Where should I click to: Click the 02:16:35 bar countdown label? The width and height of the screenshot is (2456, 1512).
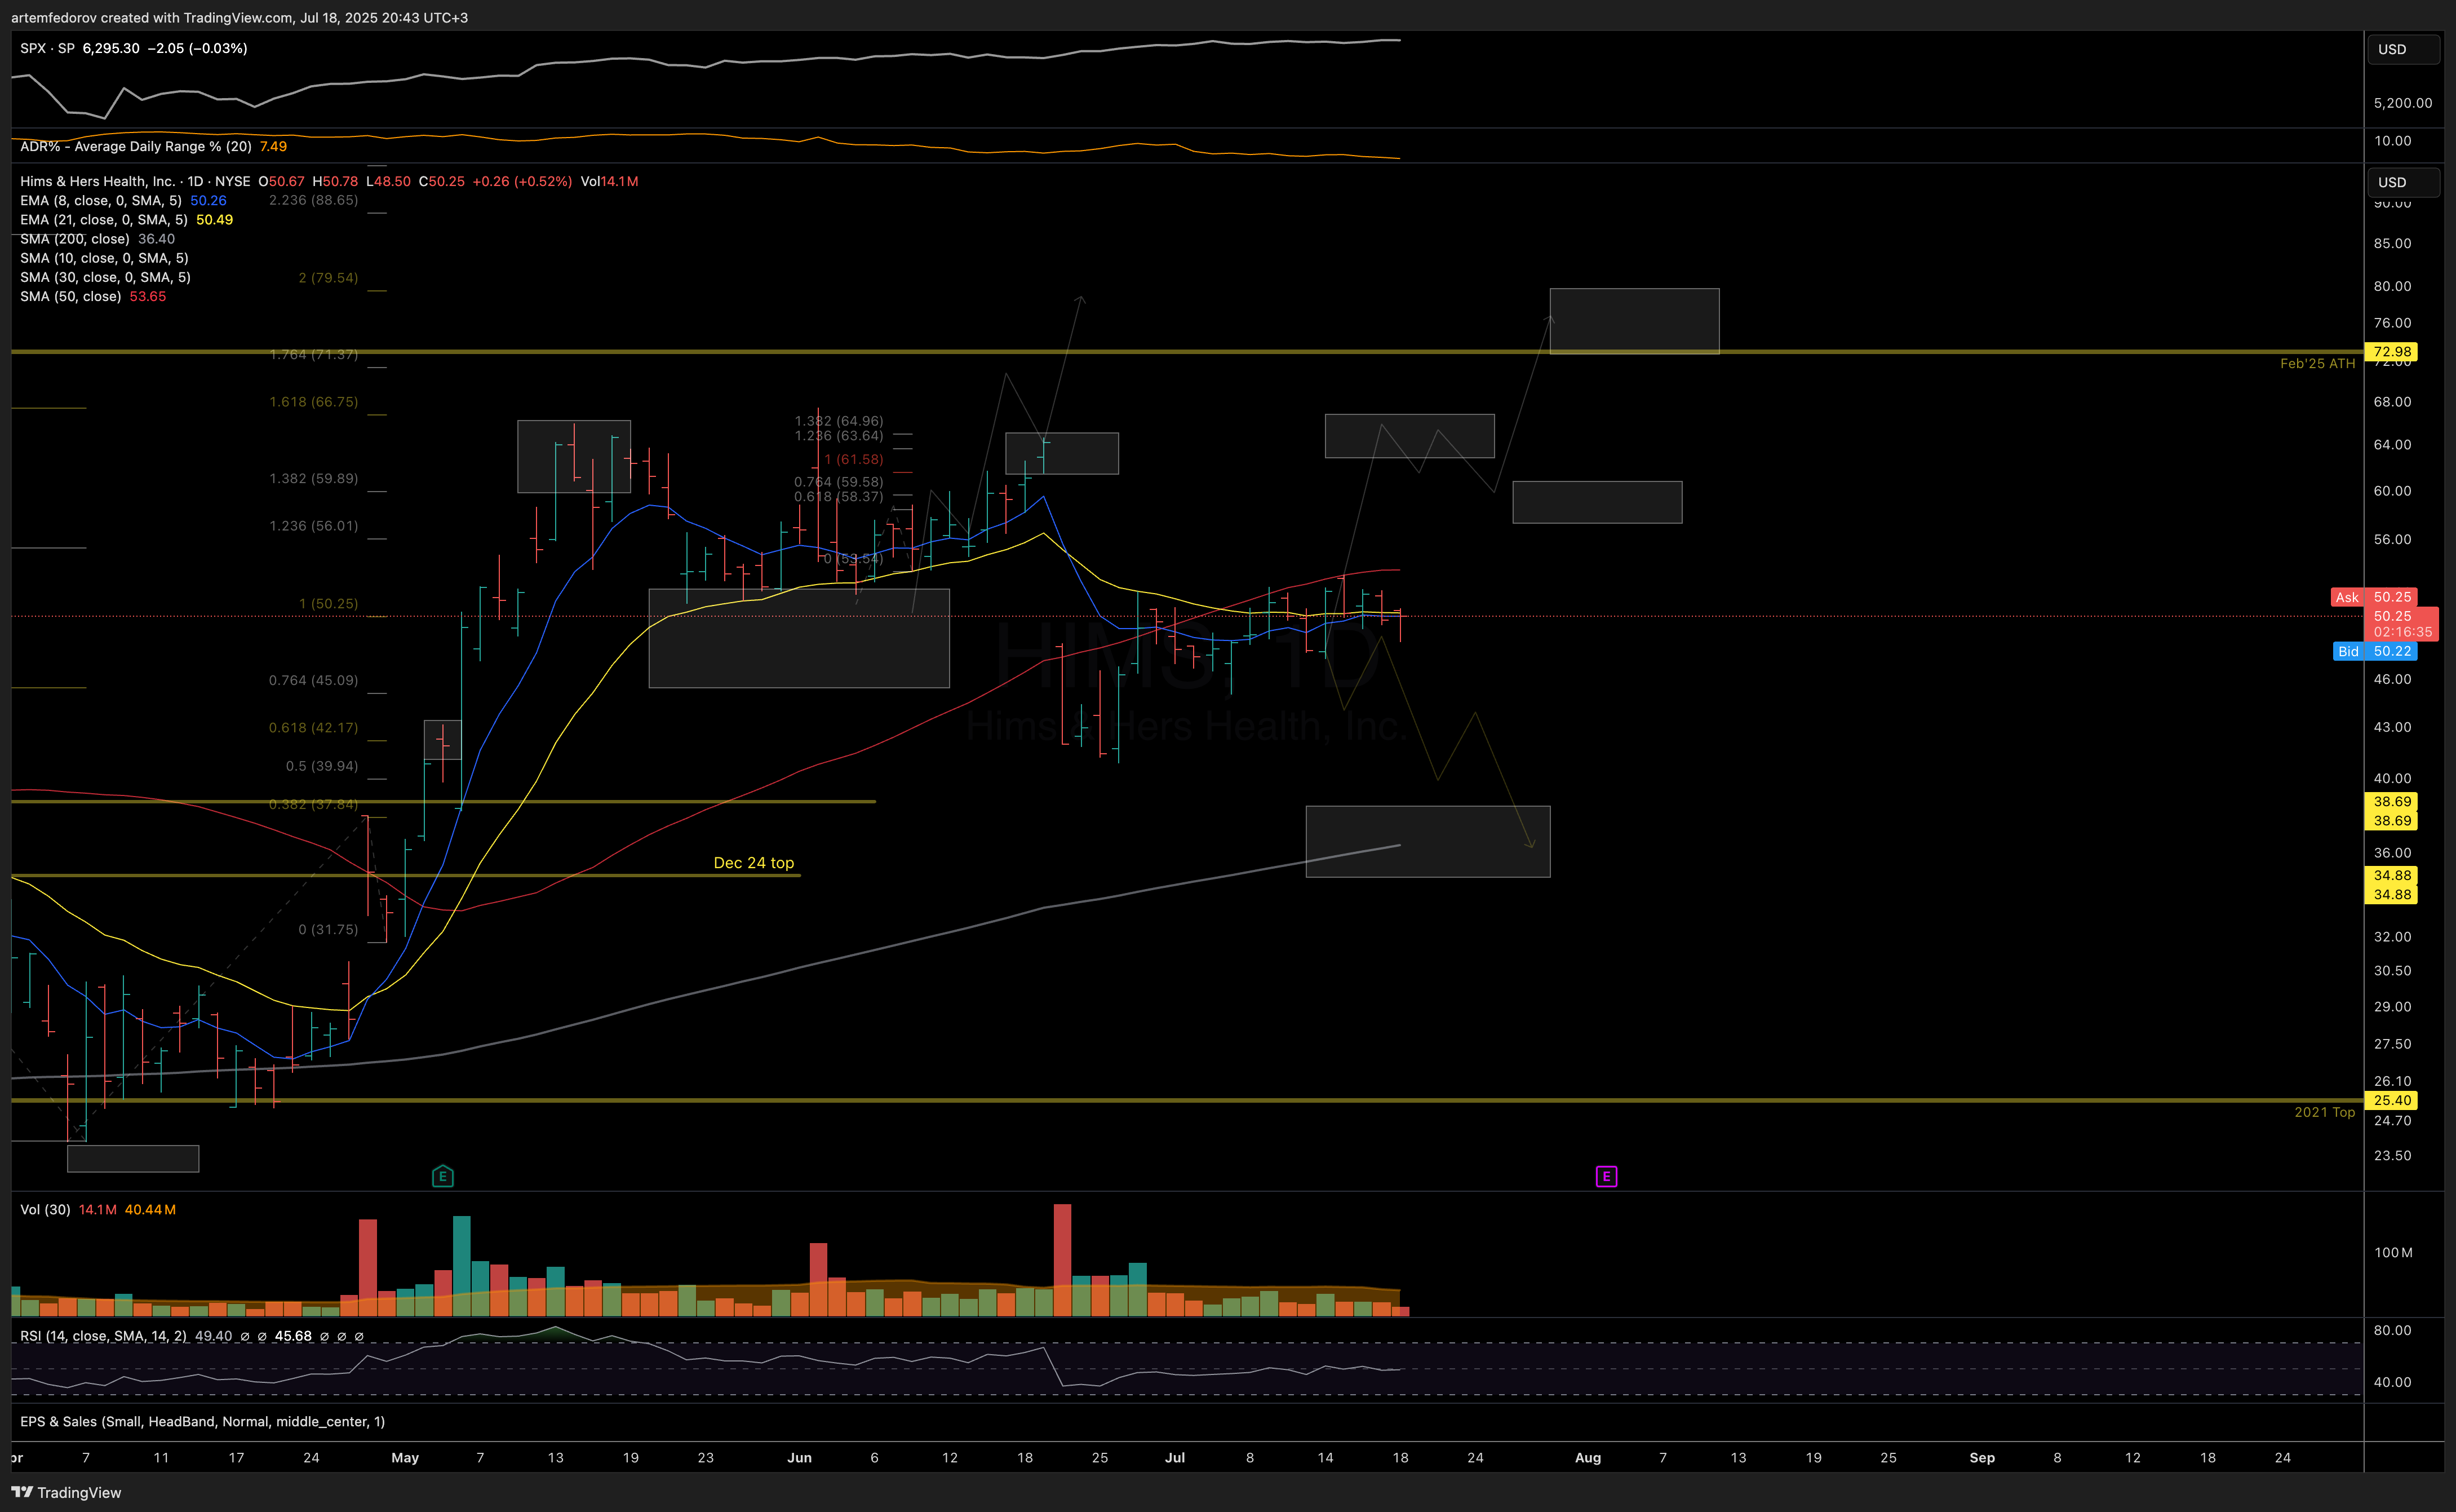(2402, 632)
